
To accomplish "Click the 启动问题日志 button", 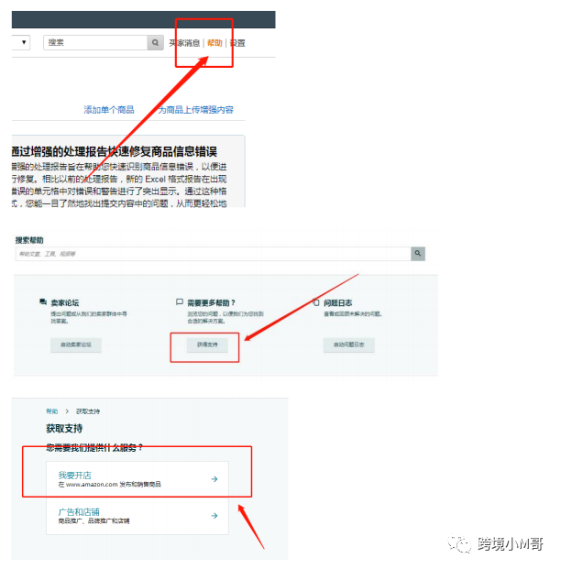I will point(349,345).
